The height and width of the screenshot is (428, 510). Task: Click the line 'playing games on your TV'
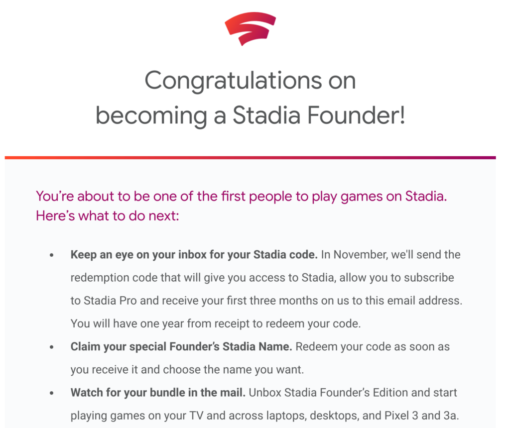coord(264,416)
